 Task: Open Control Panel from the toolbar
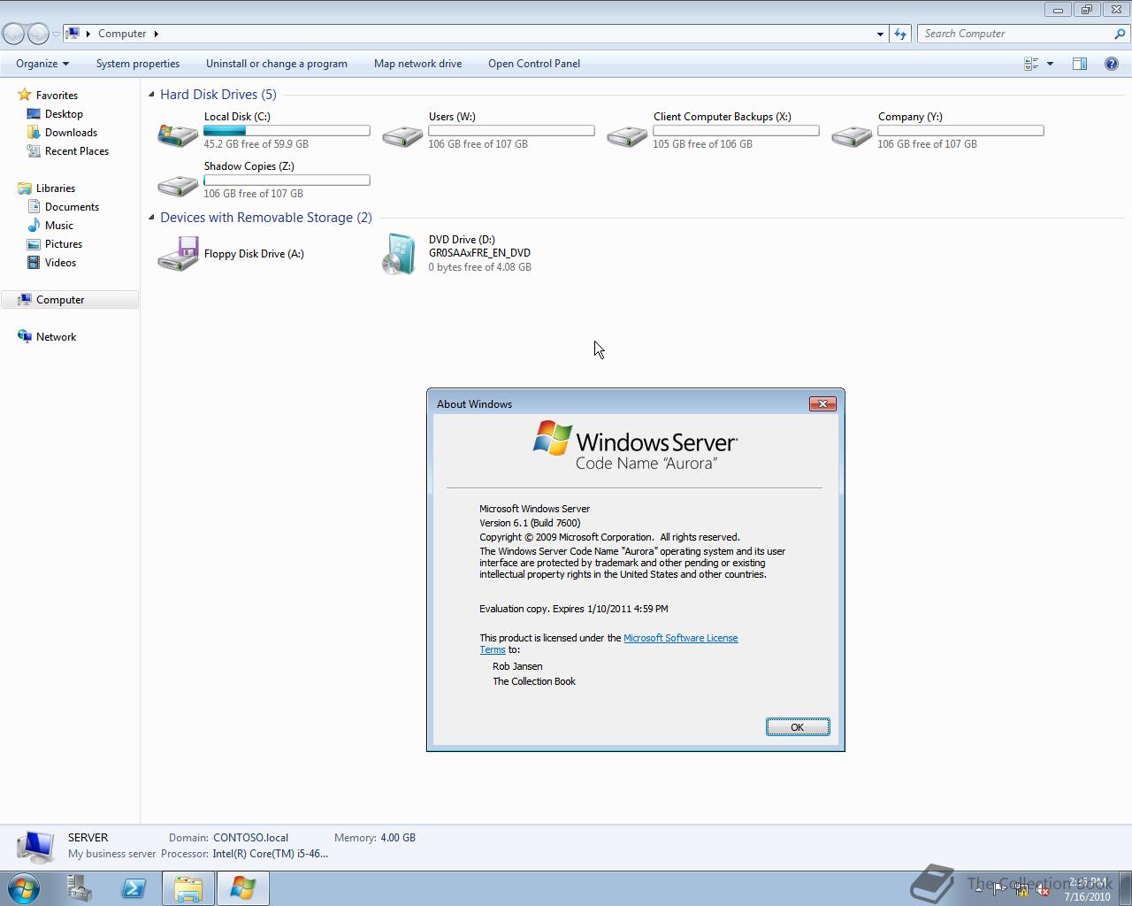tap(534, 63)
